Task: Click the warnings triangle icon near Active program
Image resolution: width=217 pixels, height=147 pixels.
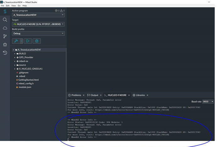Action: [61, 10]
